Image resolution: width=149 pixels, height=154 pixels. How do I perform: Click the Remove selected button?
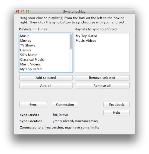pos(102,78)
